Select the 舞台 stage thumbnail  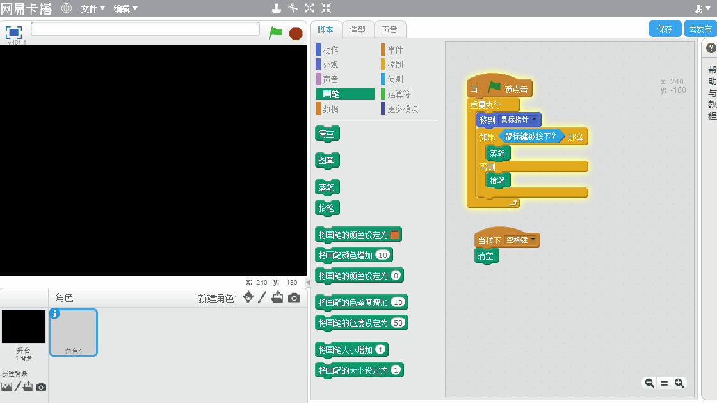click(23, 326)
